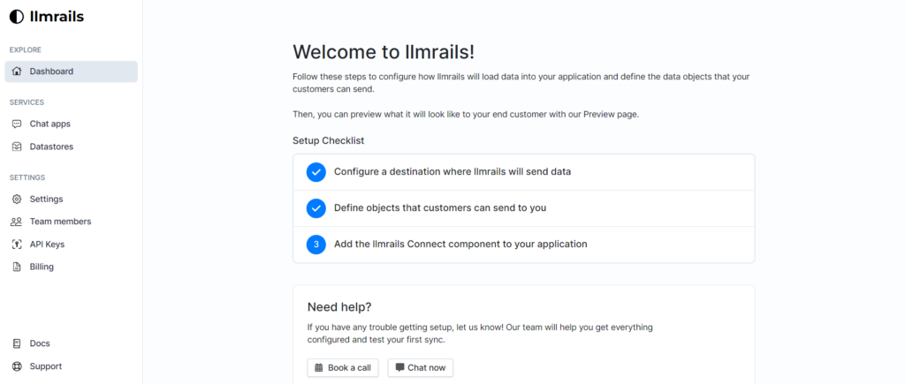The width and height of the screenshot is (905, 384).
Task: Click the Chat now button
Action: coord(420,368)
